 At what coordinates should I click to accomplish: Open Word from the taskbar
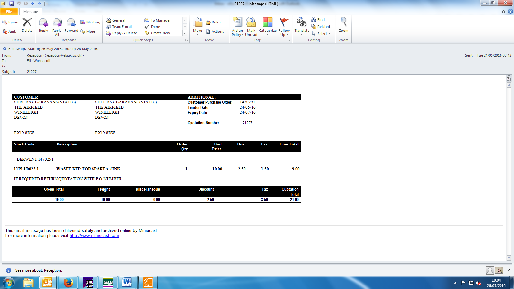point(127,283)
